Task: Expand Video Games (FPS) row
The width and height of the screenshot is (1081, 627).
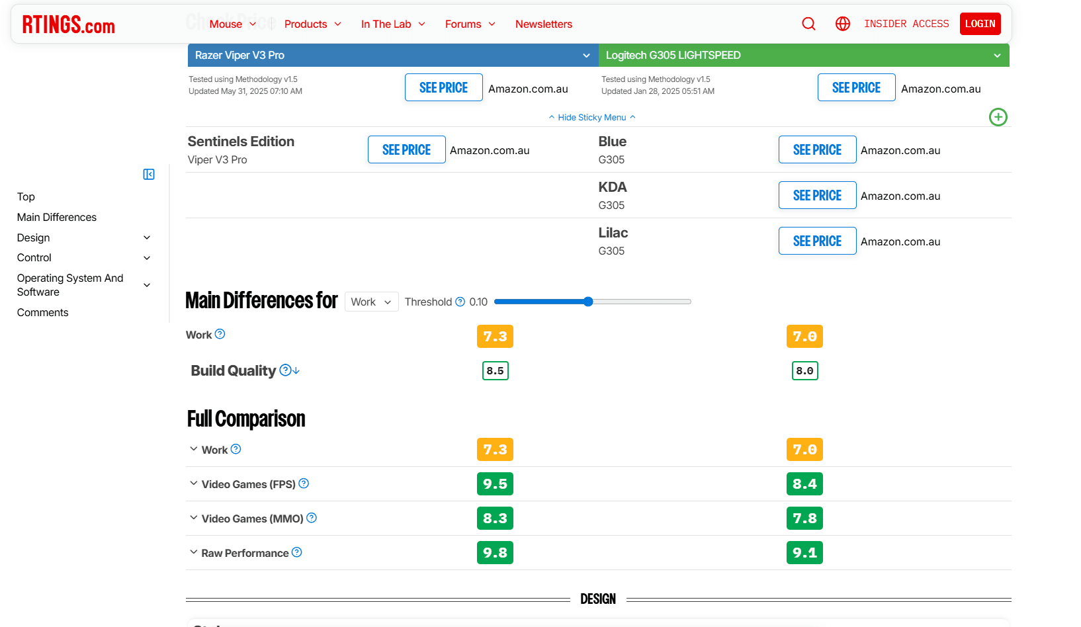Action: [x=194, y=483]
